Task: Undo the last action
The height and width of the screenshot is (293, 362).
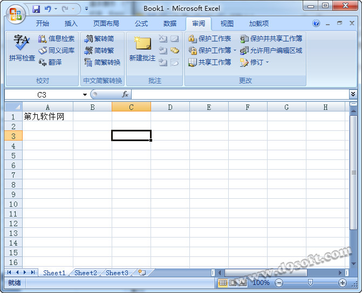Action: pyautogui.click(x=48, y=9)
